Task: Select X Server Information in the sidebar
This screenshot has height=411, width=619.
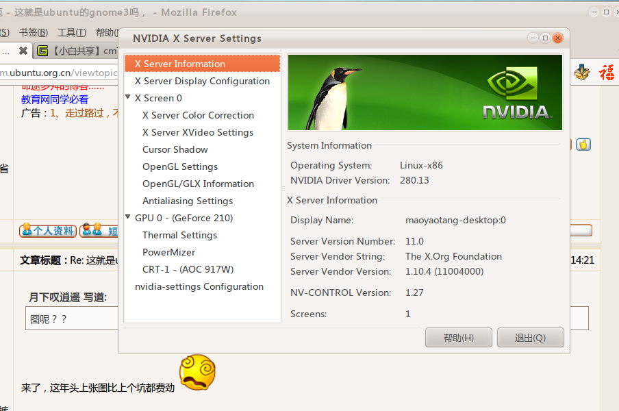Action: [202, 64]
